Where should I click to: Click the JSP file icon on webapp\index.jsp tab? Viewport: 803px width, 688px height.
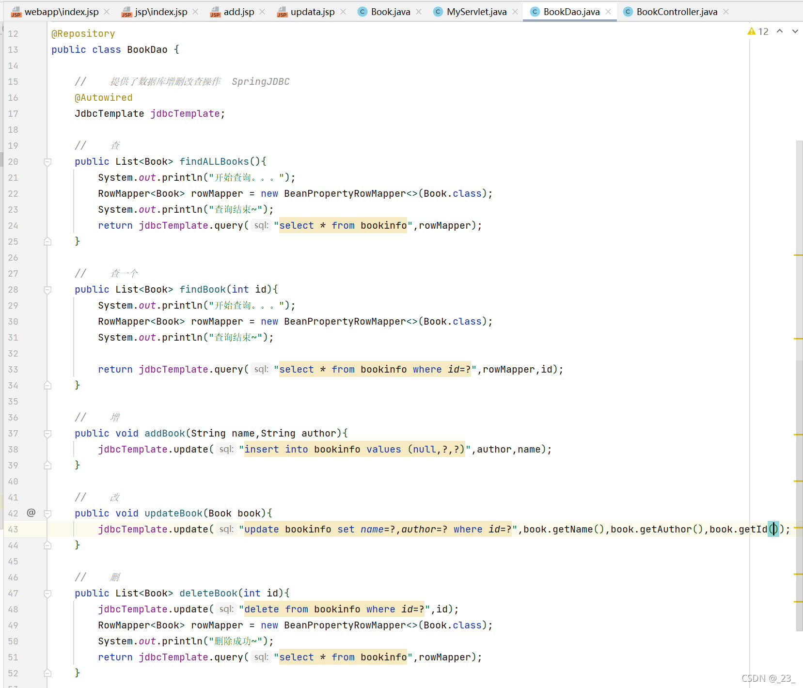(x=16, y=12)
